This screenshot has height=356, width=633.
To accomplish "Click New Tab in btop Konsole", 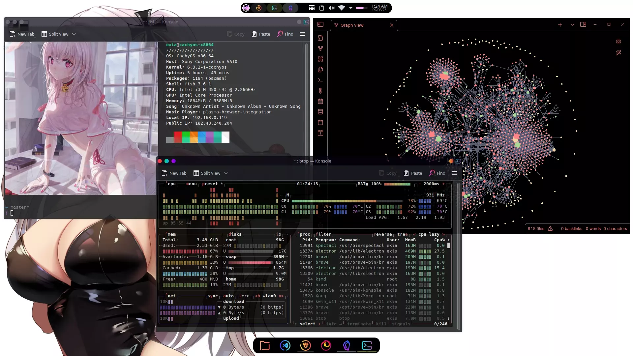I will coord(174,173).
